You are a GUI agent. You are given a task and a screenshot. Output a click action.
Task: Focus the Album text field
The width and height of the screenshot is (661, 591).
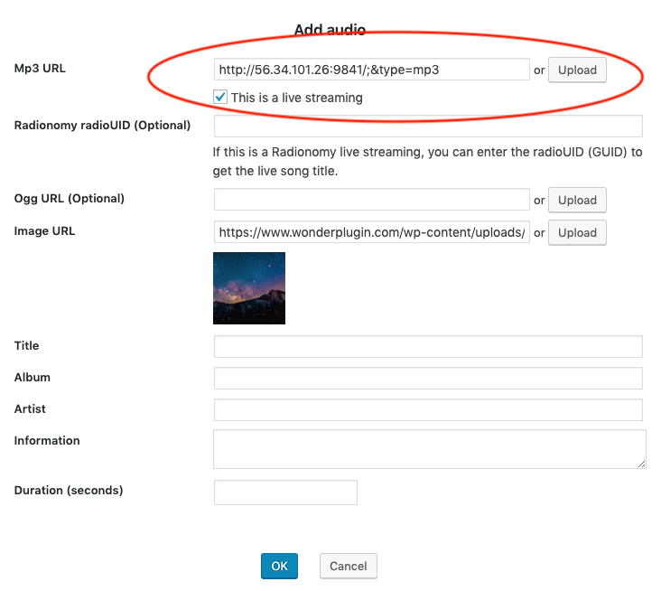(427, 378)
